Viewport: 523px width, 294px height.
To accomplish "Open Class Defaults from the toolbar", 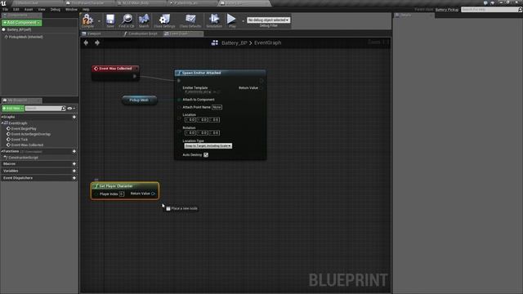I will (190, 20).
